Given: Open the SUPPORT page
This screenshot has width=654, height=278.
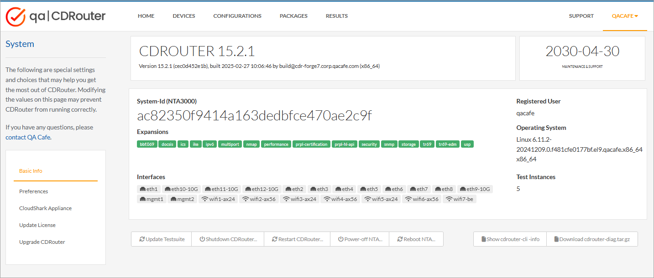Looking at the screenshot, I should [581, 16].
